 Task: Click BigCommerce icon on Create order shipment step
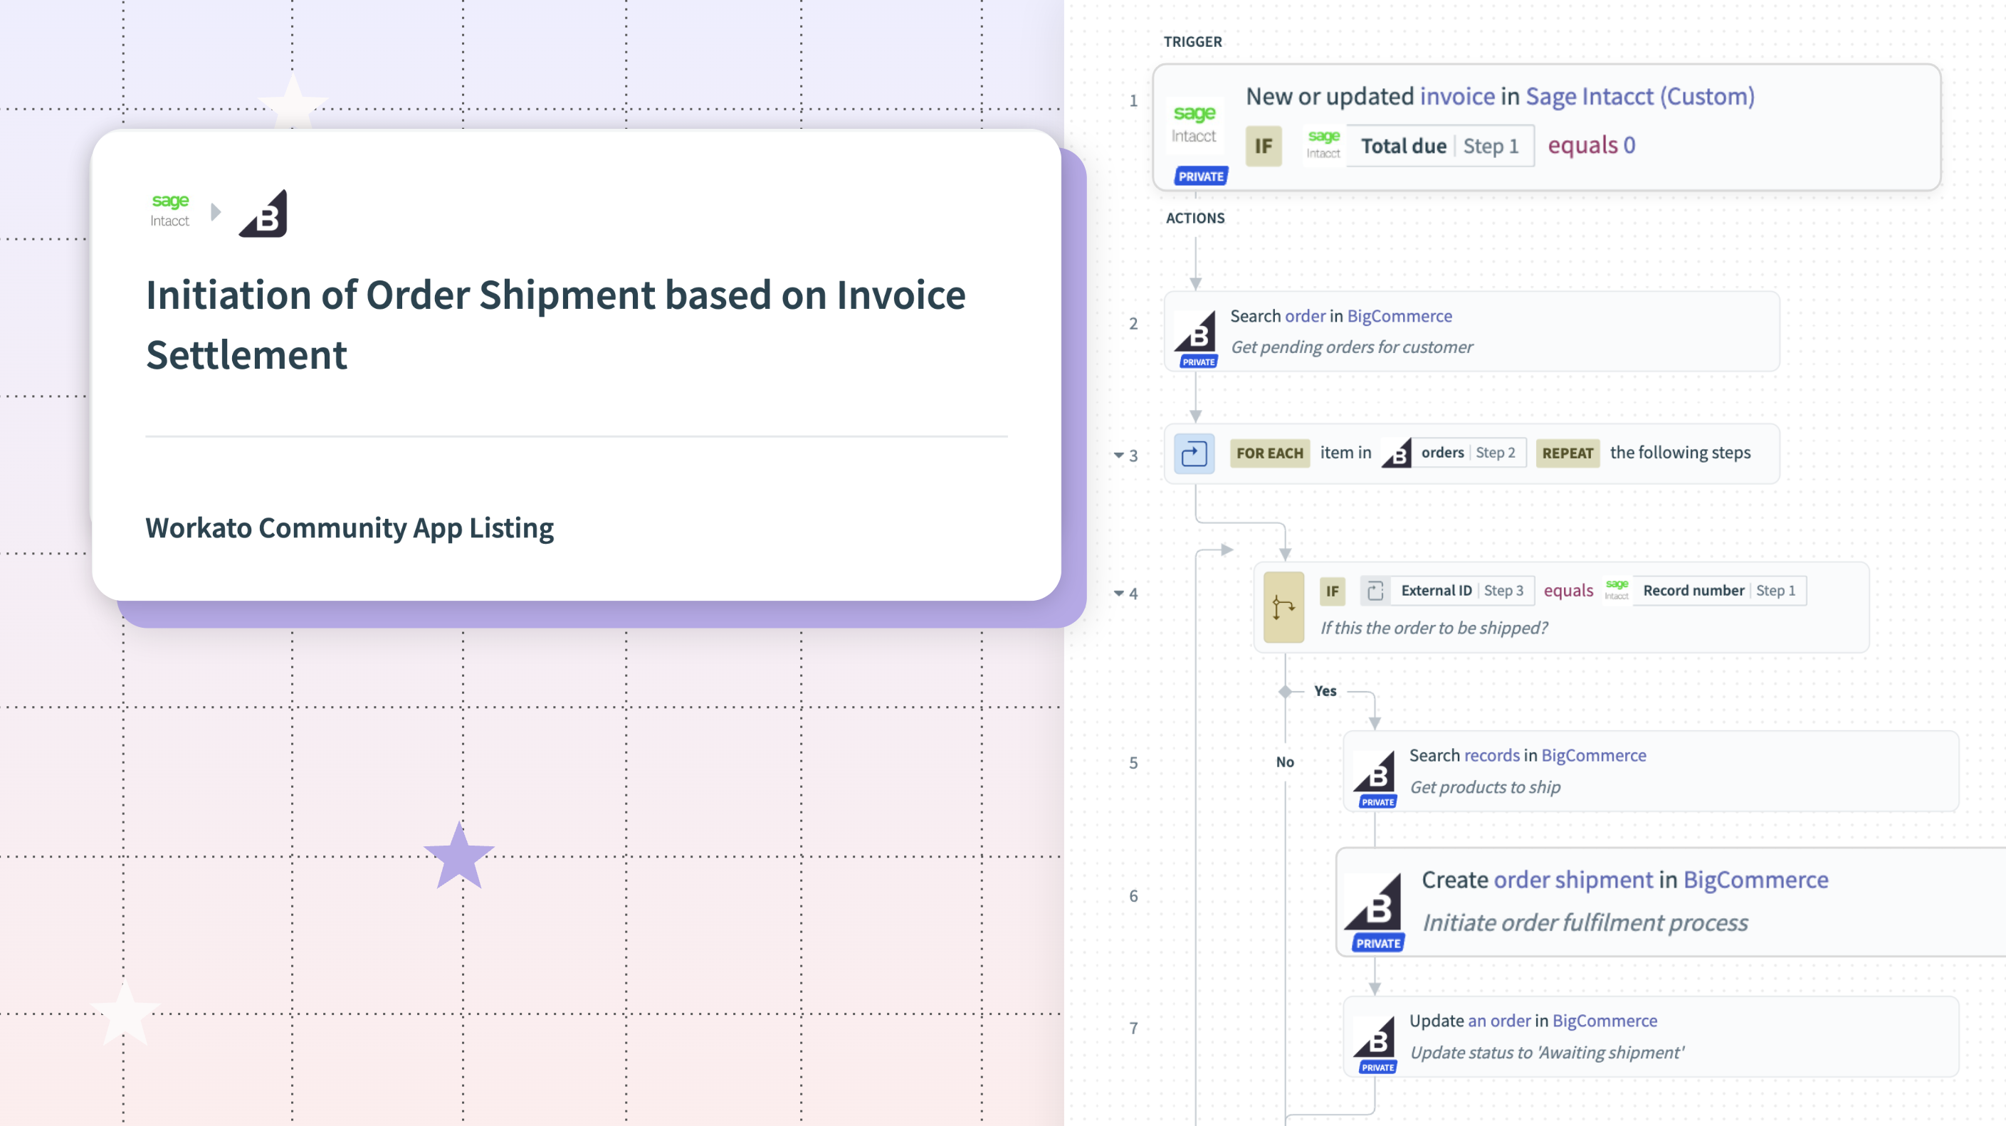1374,903
